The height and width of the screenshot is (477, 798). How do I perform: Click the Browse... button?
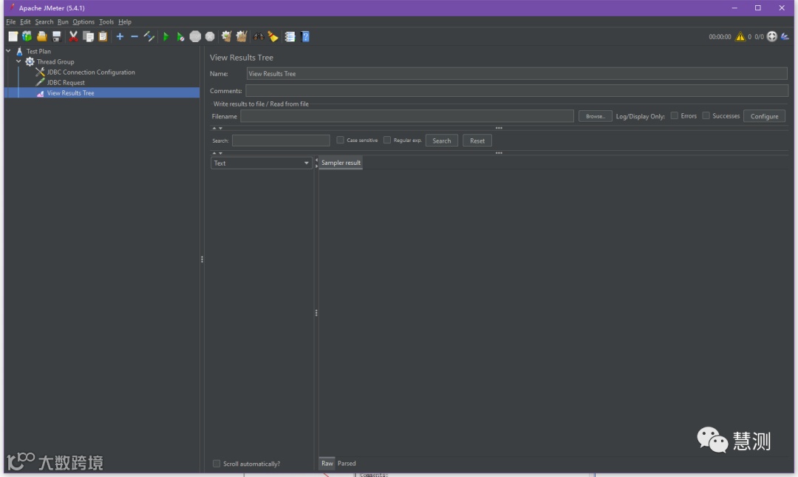595,116
